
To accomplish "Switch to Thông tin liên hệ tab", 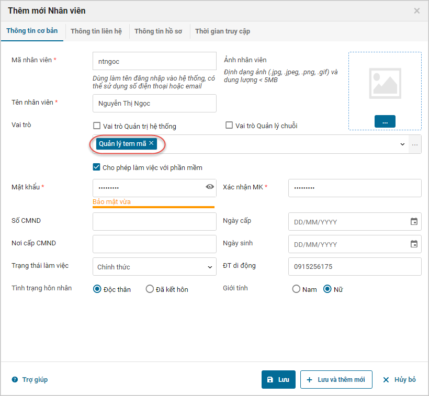I will point(96,31).
